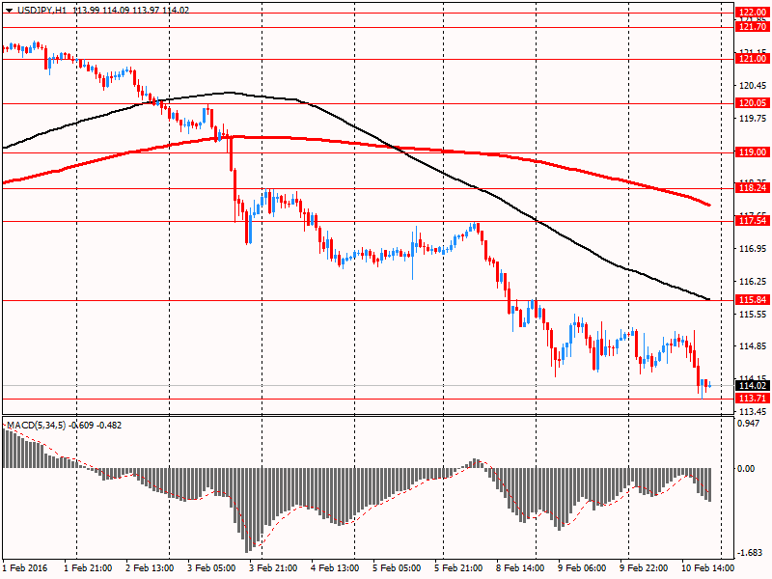Select the 9 Feb 22:00 time axis label
772x579 pixels.
pos(644,568)
